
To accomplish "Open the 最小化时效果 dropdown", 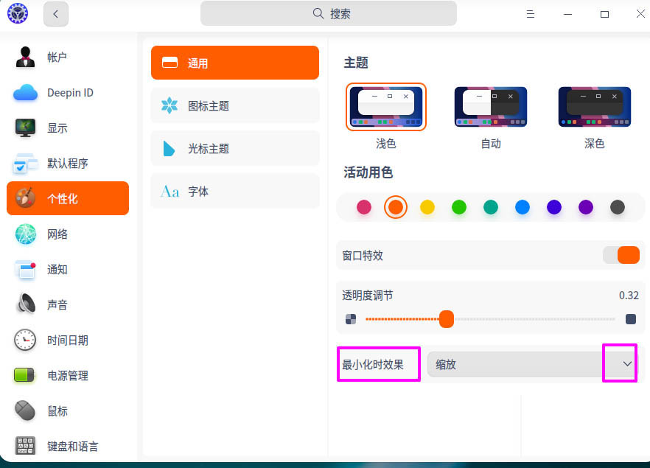I will (378, 363).
